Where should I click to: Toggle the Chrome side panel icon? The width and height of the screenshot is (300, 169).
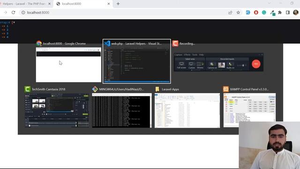[288, 13]
